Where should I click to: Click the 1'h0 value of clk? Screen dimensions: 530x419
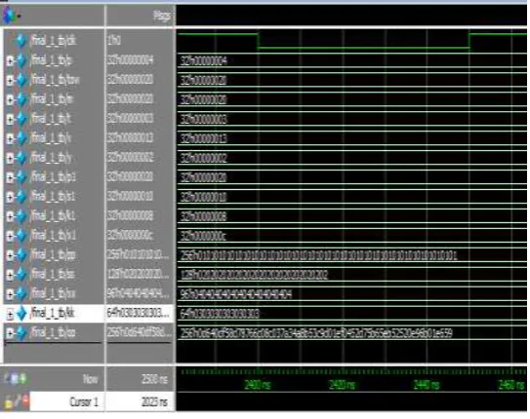point(114,41)
